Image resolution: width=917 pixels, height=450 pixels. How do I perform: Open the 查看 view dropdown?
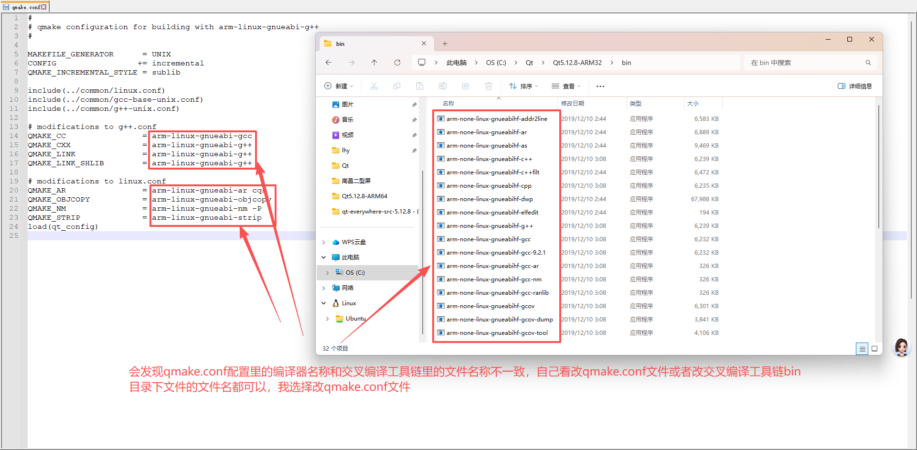566,86
